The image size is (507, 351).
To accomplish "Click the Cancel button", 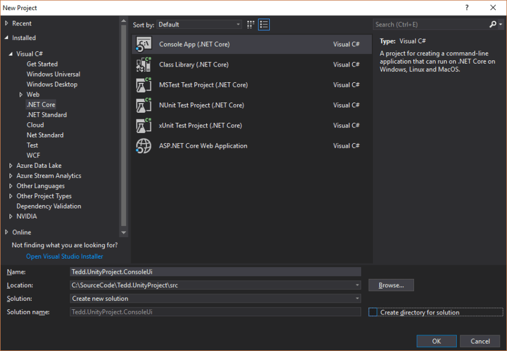I will tap(480, 341).
